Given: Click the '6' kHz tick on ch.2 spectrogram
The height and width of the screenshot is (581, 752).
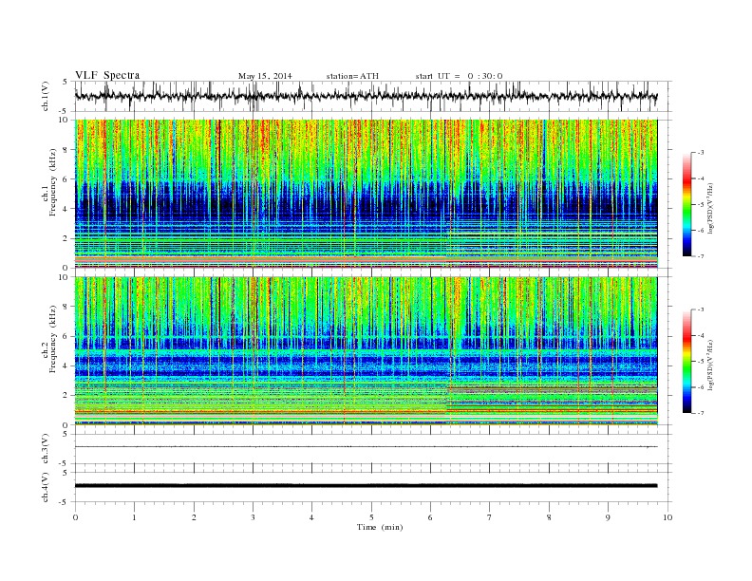Looking at the screenshot, I should click(66, 336).
